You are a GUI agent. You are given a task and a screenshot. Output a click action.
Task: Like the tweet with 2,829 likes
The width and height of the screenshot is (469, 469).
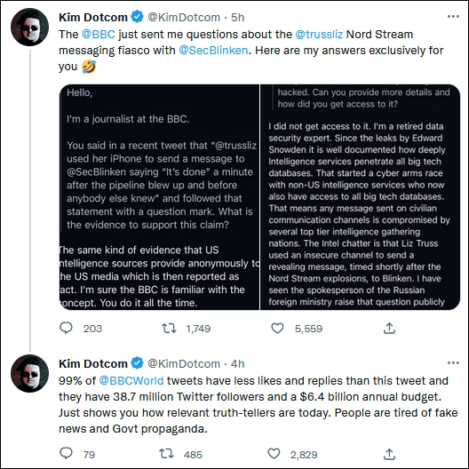(x=274, y=454)
